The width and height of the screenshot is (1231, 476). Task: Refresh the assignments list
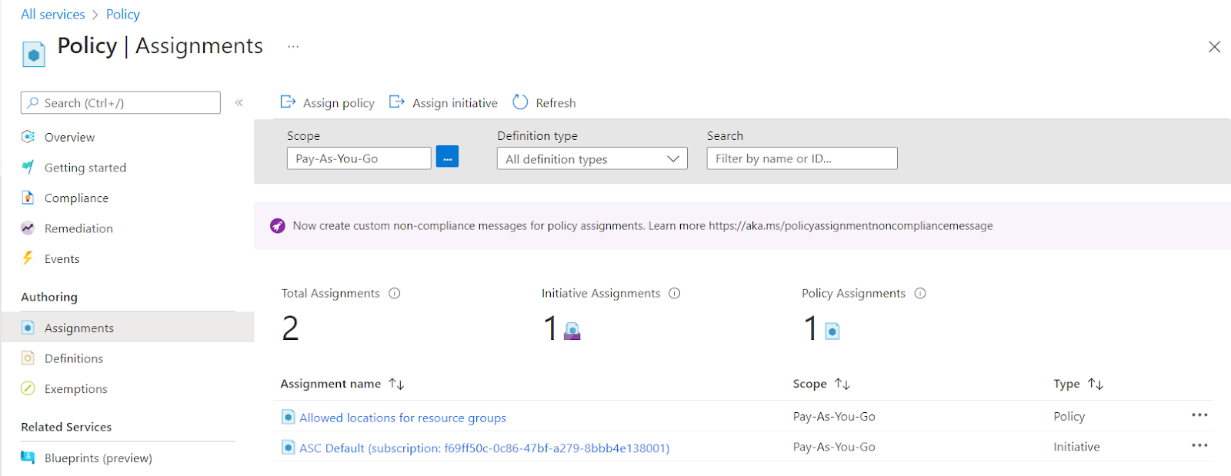click(544, 103)
